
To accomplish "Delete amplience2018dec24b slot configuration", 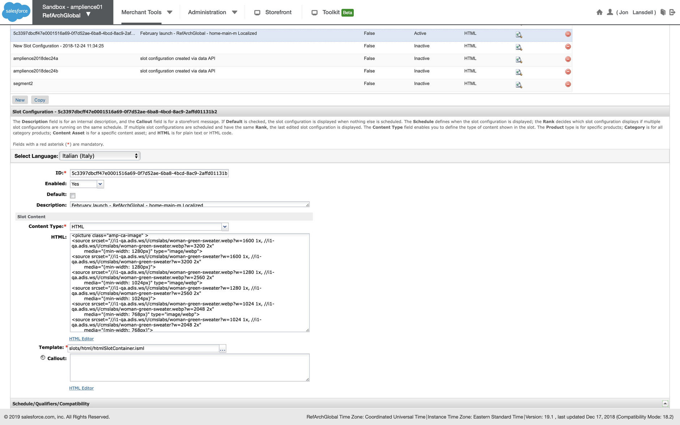I will [568, 72].
